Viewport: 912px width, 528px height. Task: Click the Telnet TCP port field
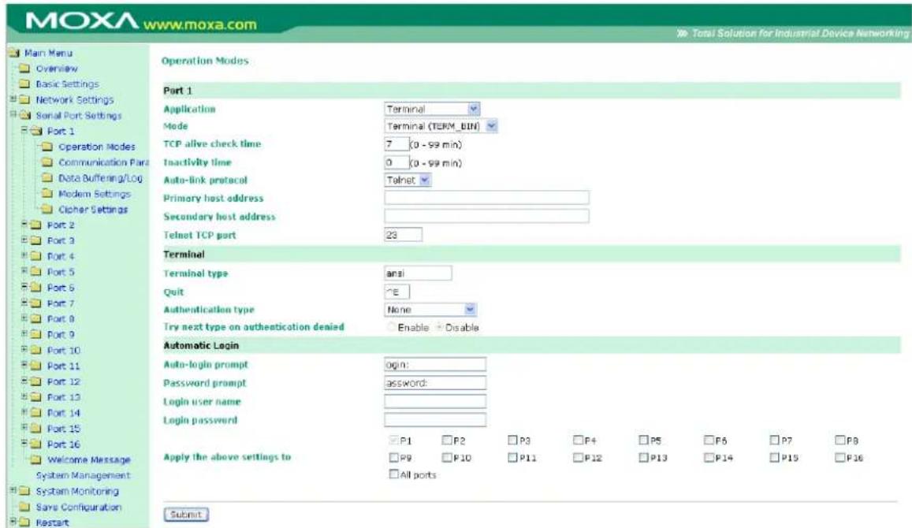(403, 235)
